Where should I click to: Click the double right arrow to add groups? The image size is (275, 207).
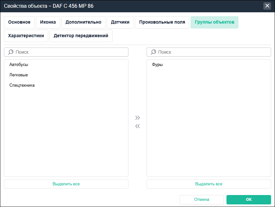coord(137,117)
